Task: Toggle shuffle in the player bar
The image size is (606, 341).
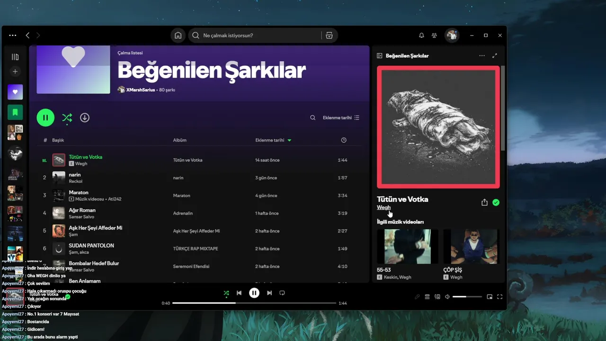Action: (226, 293)
